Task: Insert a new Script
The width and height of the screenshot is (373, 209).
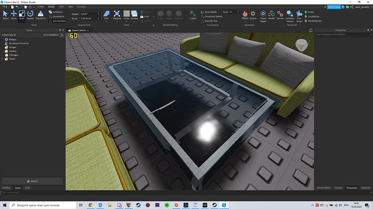Action: pos(309,12)
